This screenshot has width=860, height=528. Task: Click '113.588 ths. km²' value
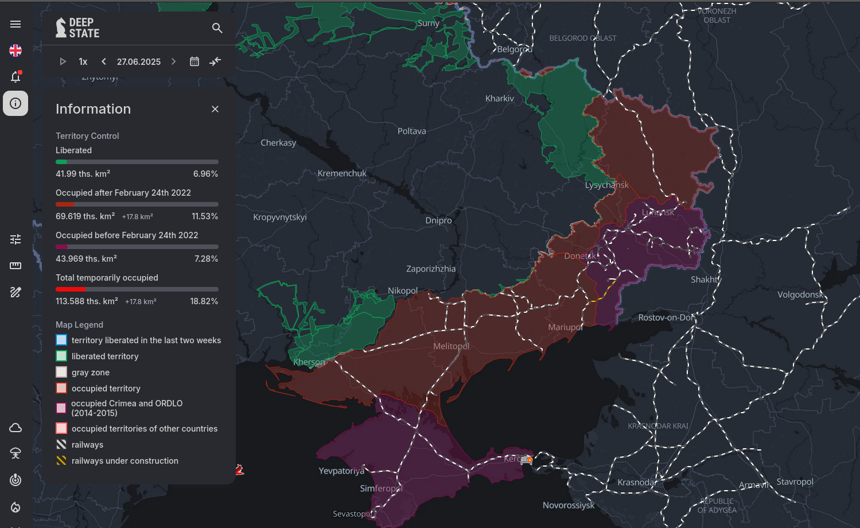tap(87, 301)
